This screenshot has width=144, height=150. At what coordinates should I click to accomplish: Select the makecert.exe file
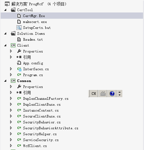click(x=35, y=22)
